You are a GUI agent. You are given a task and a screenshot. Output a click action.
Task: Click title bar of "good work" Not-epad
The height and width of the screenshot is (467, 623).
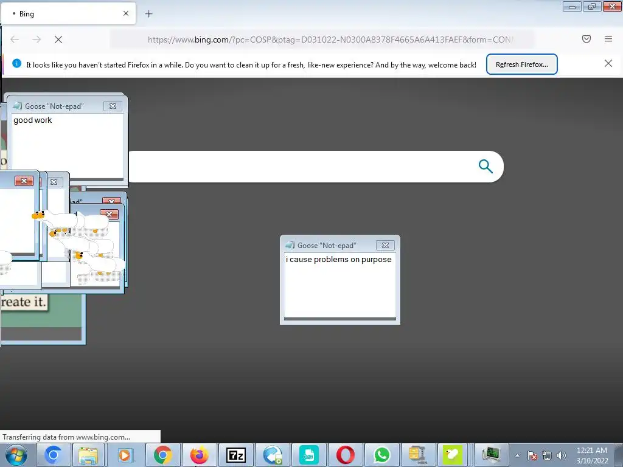(x=54, y=106)
